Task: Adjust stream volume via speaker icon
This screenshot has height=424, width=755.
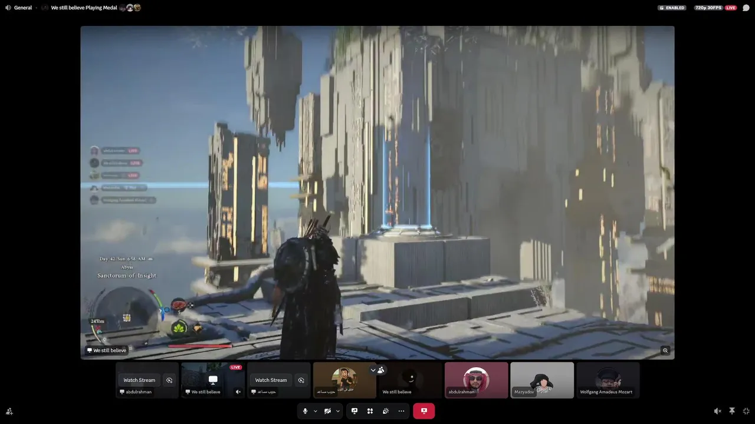Action: (x=717, y=411)
